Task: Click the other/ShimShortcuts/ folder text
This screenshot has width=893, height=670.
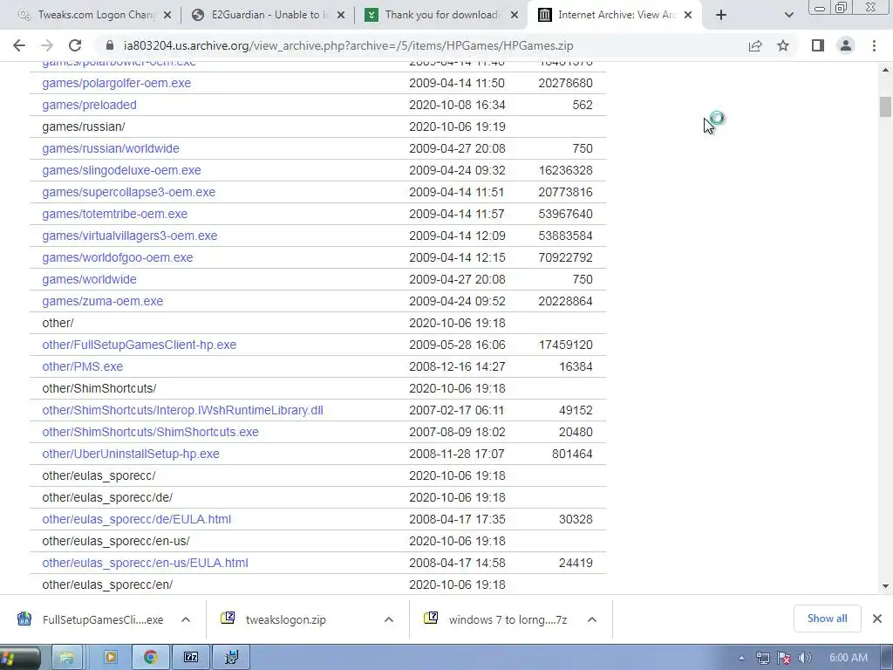Action: [x=99, y=388]
